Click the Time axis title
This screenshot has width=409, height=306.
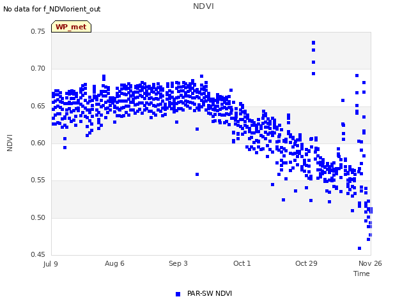coord(362,273)
